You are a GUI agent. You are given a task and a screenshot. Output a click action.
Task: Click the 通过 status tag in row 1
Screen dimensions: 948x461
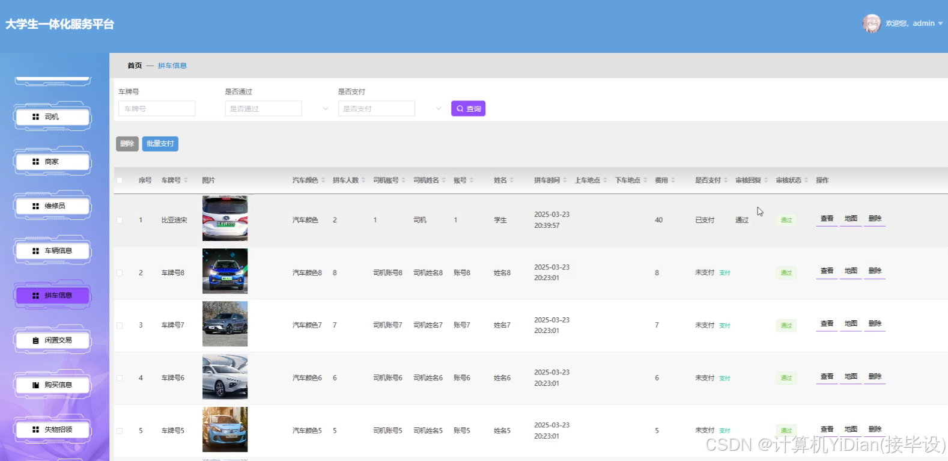tap(786, 220)
